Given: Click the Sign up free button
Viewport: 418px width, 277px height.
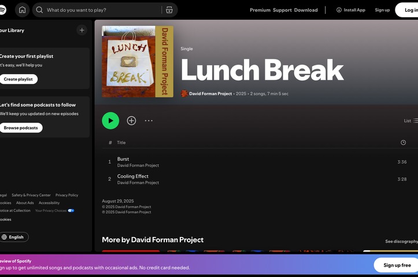Looking at the screenshot, I should (x=397, y=265).
